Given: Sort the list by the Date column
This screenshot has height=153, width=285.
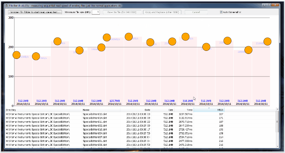Looking at the screenshot, I should (x=135, y=110).
